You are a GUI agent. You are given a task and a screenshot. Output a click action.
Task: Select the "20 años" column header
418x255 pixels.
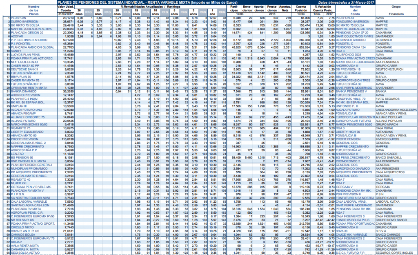117,12
